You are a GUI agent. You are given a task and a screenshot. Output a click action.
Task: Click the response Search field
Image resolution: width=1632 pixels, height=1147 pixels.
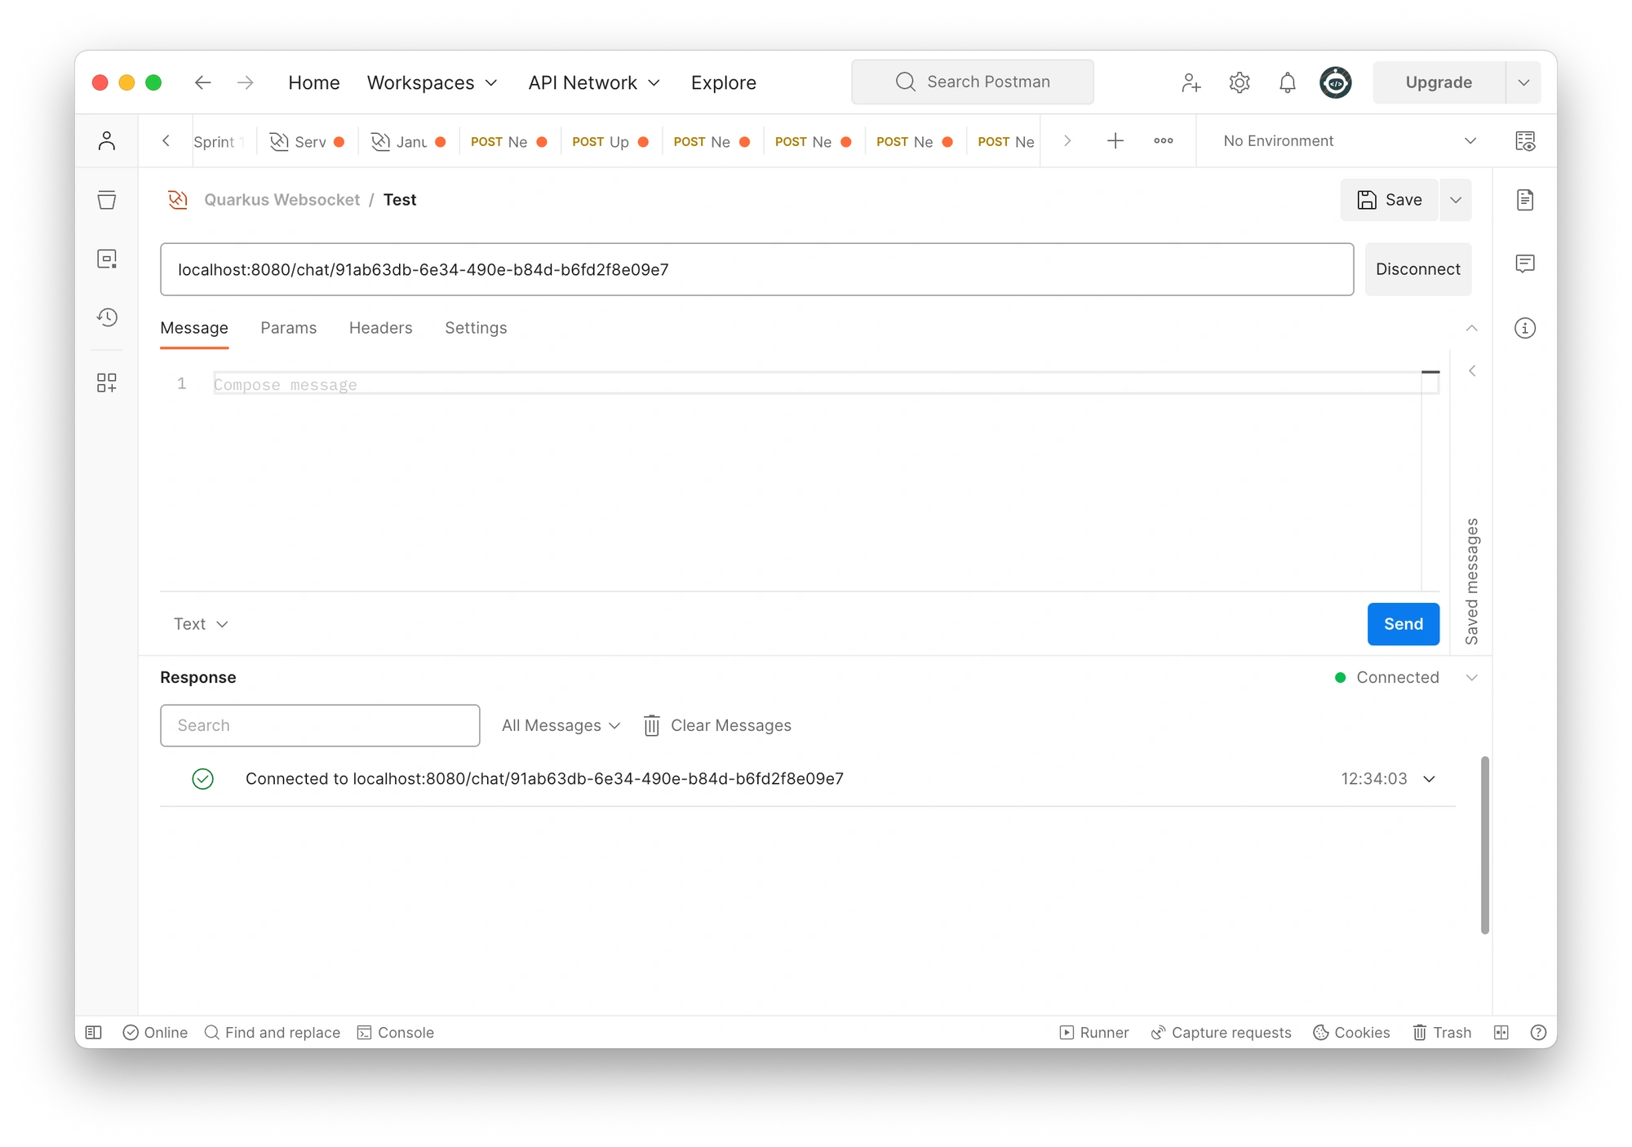tap(320, 725)
